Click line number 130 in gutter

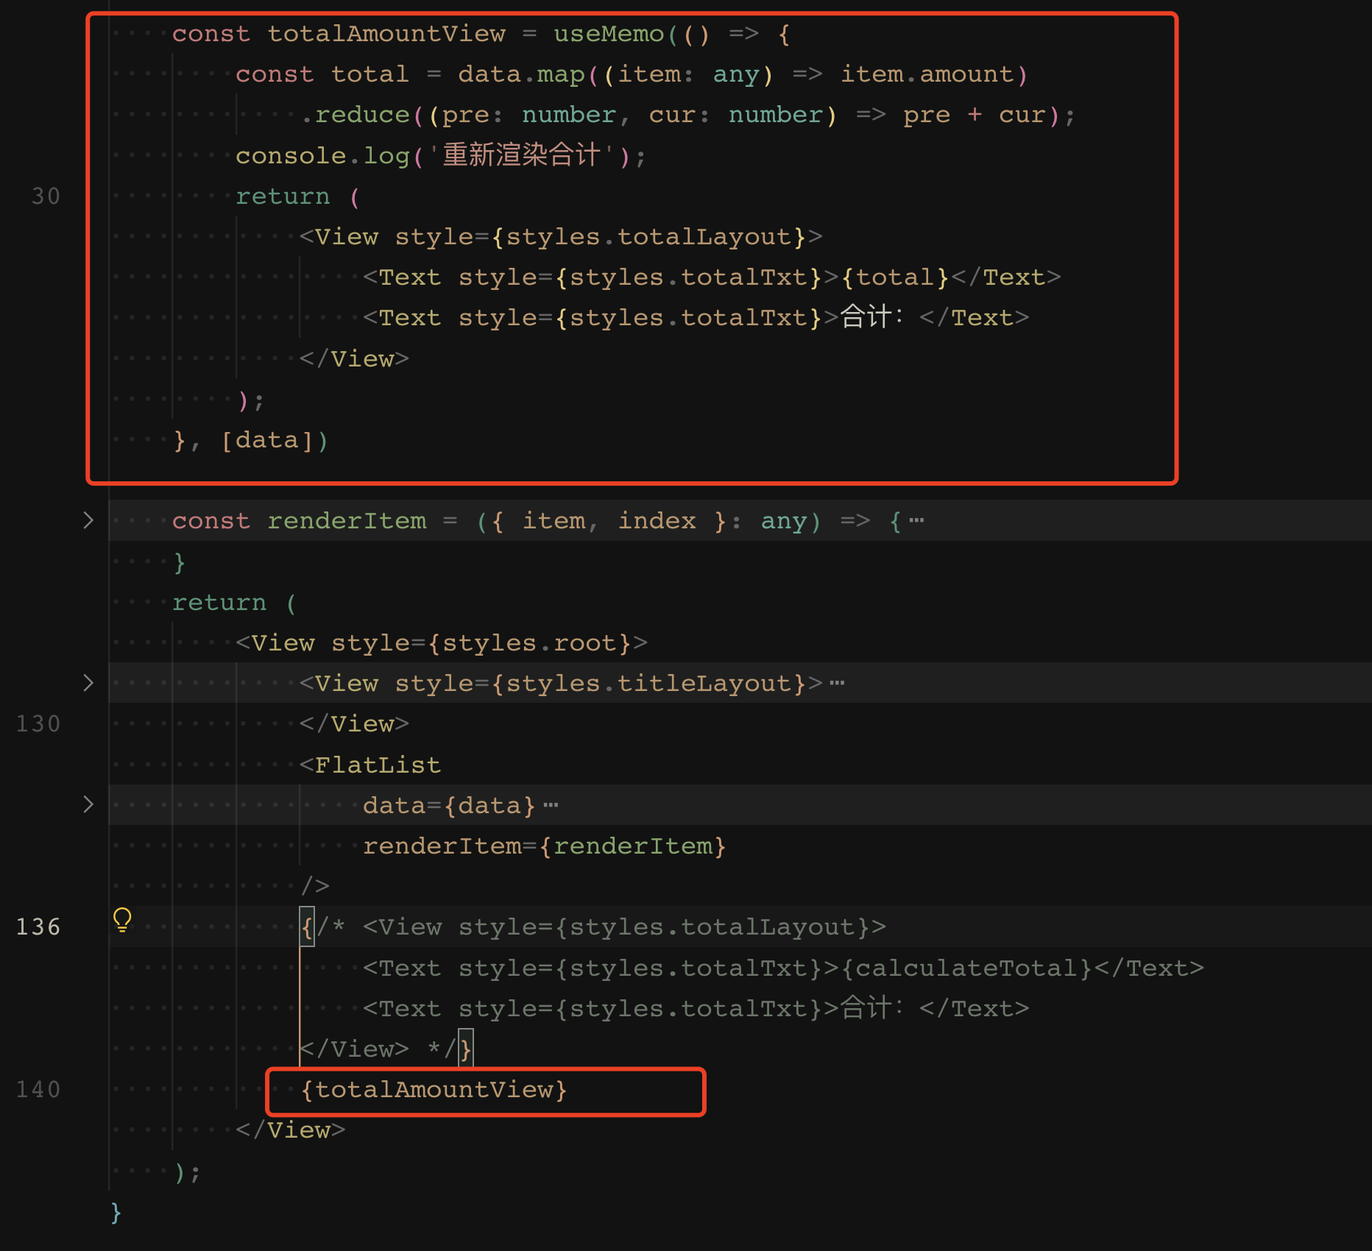pos(38,724)
